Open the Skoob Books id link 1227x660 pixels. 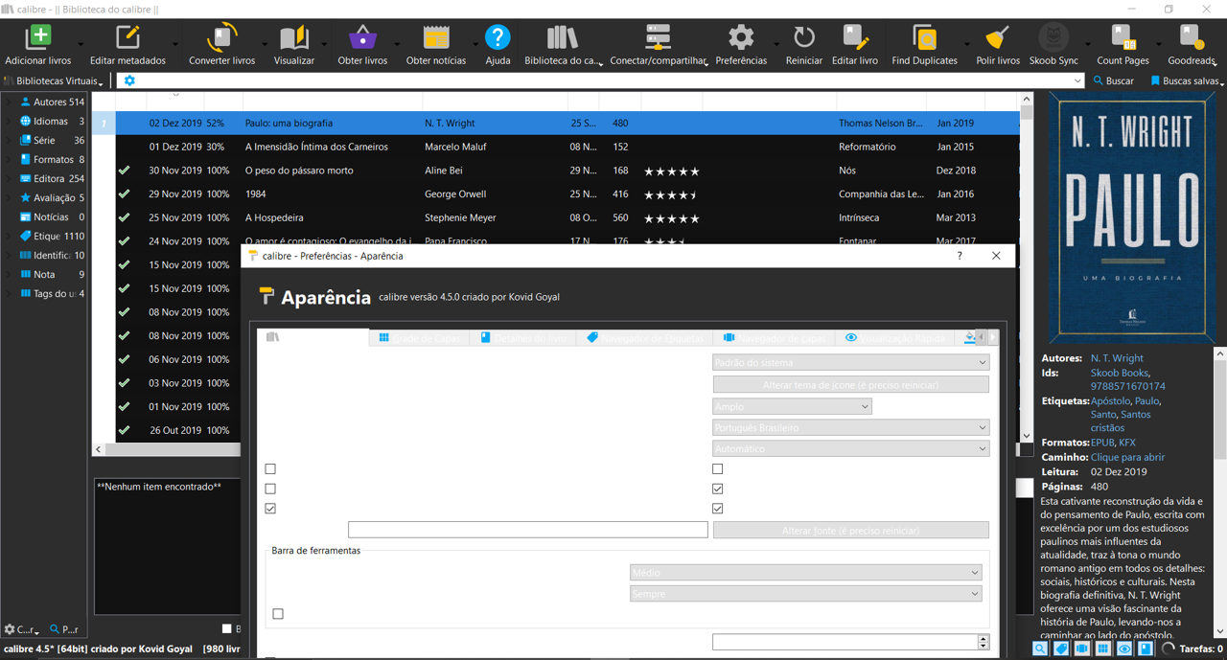tap(1120, 373)
